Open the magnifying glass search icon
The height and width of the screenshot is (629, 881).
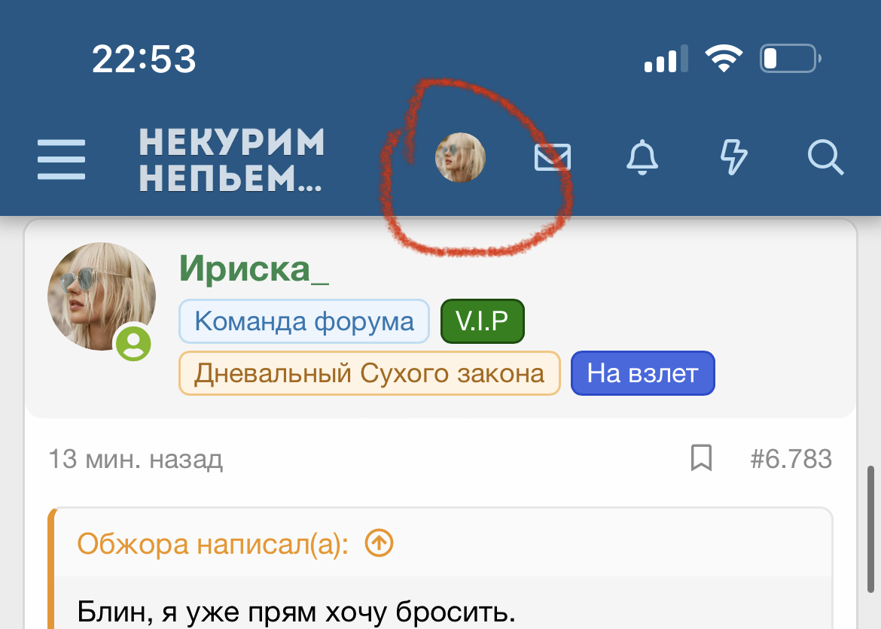pyautogui.click(x=825, y=157)
